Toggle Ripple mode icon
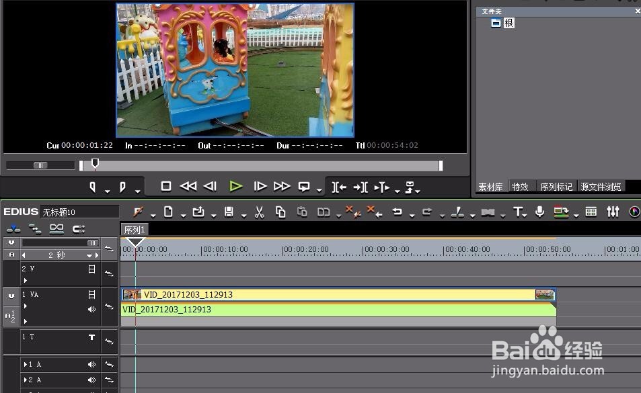 pyautogui.click(x=35, y=229)
